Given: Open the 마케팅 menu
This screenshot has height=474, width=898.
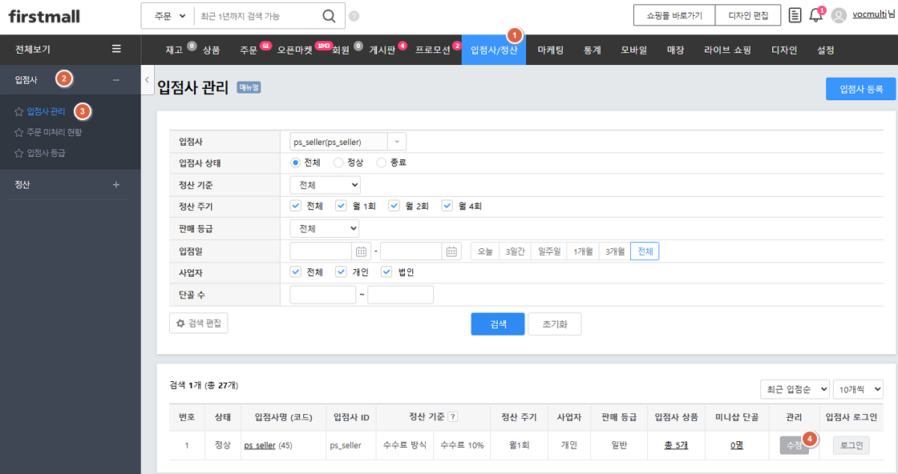Looking at the screenshot, I should [550, 50].
